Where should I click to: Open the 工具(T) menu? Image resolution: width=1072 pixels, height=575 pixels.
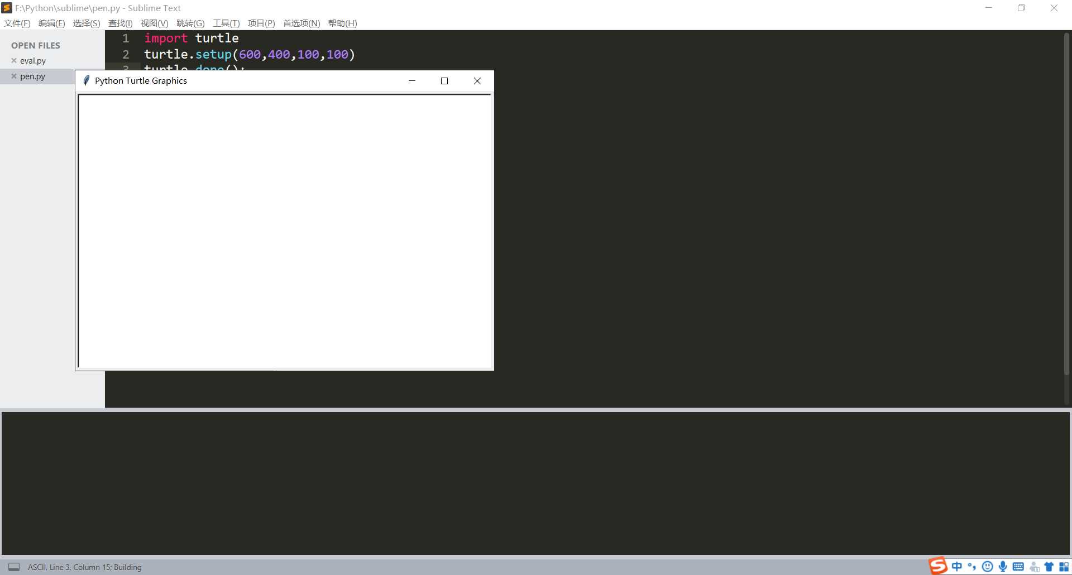click(x=226, y=23)
